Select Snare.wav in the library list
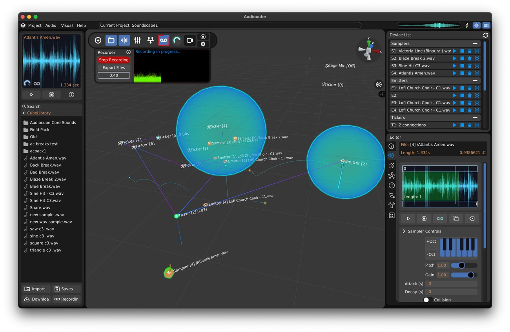 tap(40, 208)
